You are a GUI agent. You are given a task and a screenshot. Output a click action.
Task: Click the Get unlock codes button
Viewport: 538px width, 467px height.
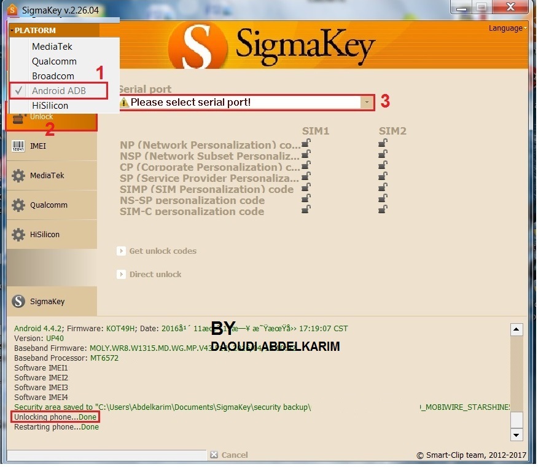[x=157, y=251]
